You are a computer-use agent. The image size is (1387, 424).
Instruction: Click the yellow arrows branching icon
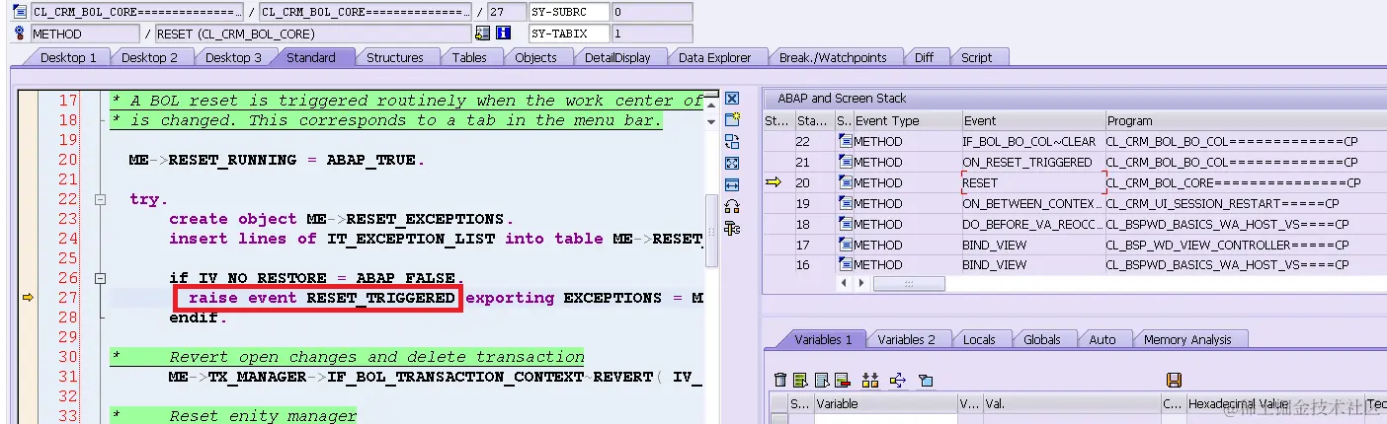(898, 380)
